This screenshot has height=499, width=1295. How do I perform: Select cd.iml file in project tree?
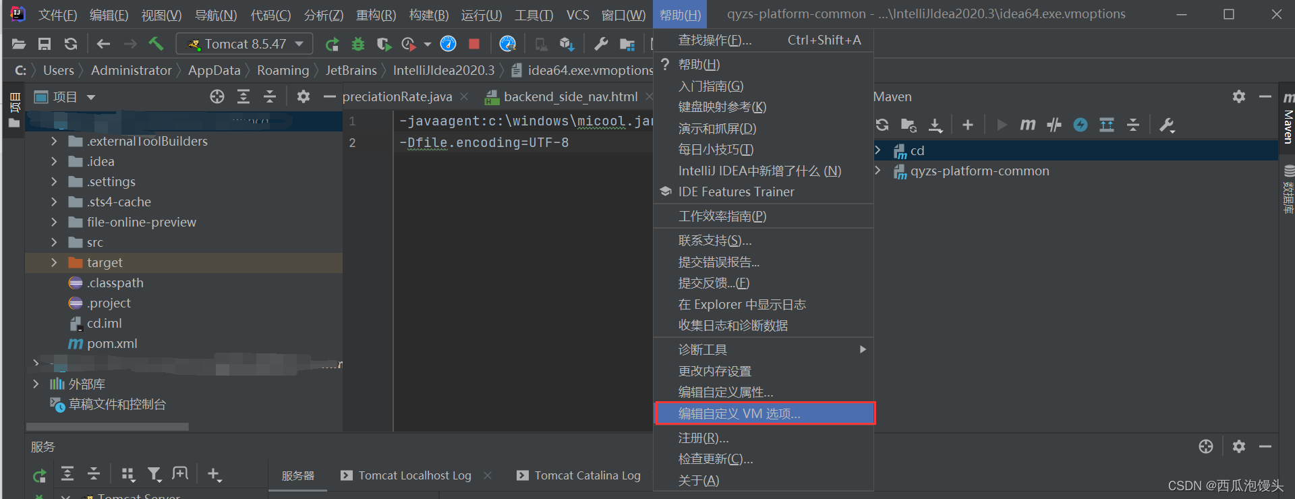click(x=104, y=323)
